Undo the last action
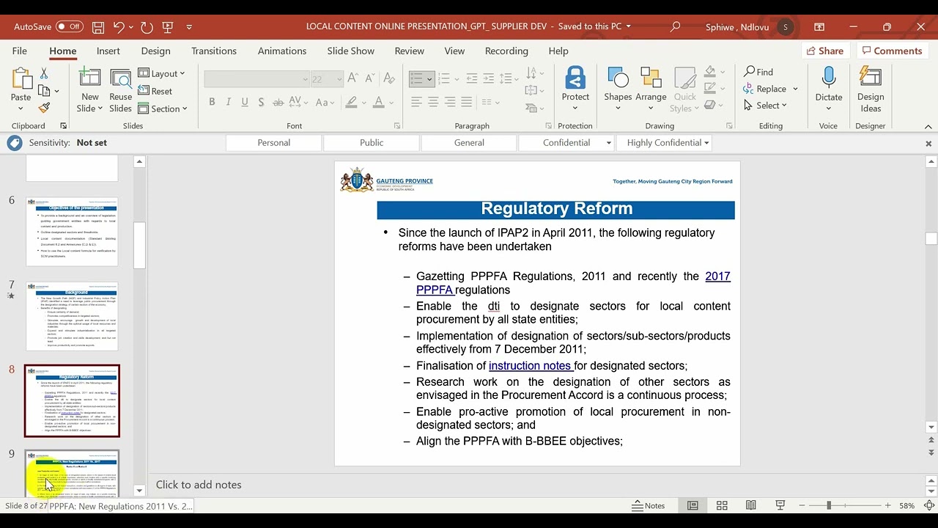The image size is (938, 528). tap(119, 27)
